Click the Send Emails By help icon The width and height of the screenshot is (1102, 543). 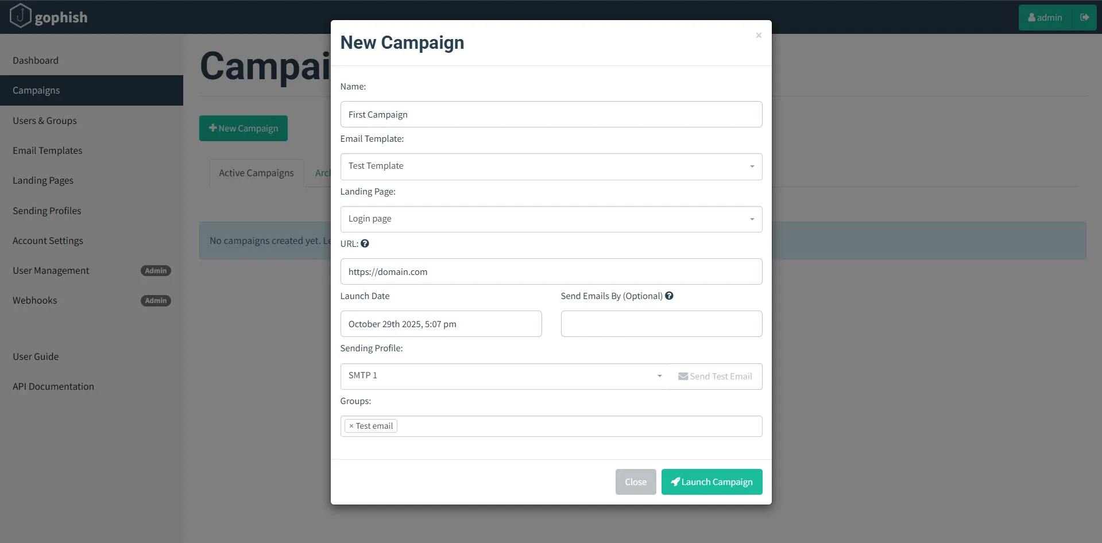pos(669,296)
